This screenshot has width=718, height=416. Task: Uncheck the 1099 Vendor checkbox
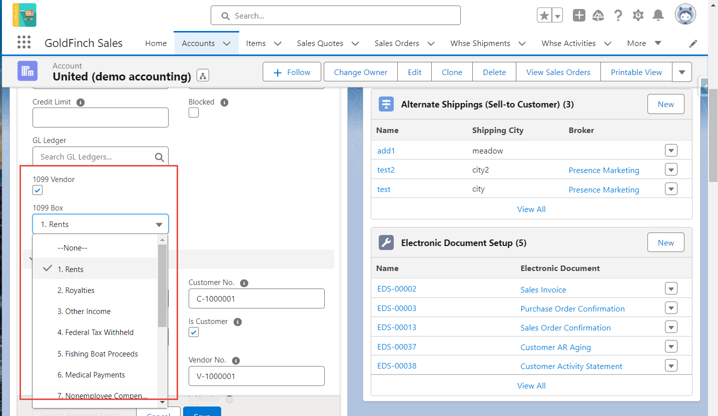click(x=38, y=190)
